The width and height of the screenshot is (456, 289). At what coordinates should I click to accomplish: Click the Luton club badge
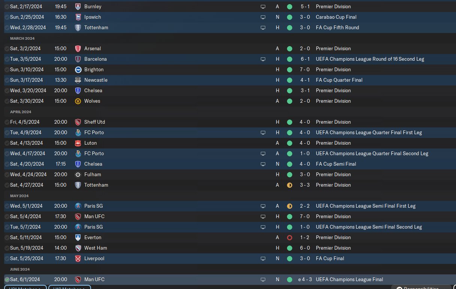78,143
